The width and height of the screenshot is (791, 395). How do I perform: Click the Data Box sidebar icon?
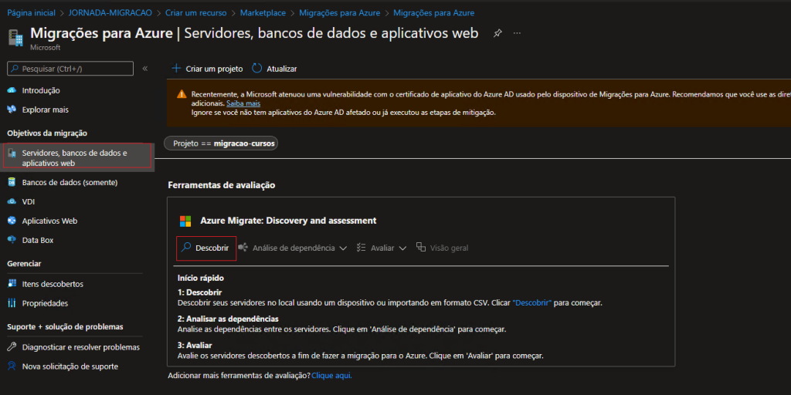coord(12,240)
